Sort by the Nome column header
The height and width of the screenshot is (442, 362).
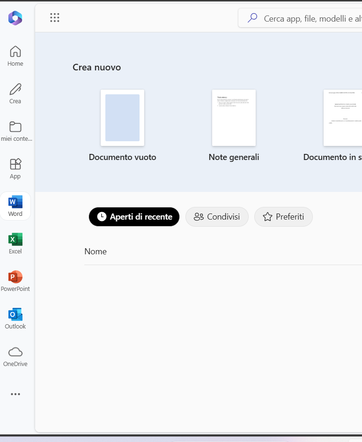click(96, 251)
